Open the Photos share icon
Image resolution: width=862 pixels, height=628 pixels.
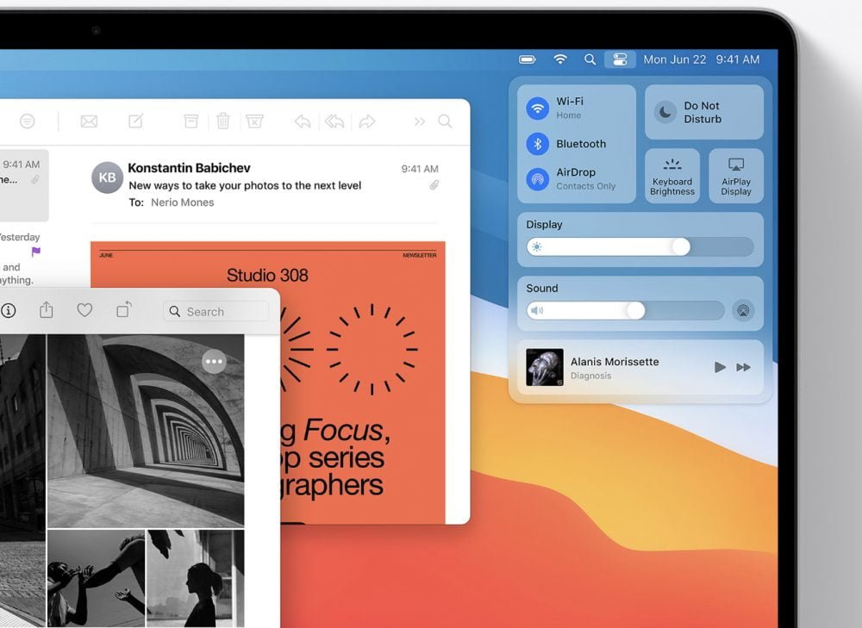pyautogui.click(x=47, y=311)
